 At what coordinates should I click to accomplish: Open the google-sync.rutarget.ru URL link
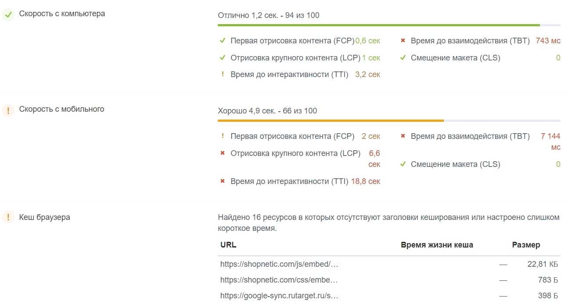pyautogui.click(x=279, y=295)
